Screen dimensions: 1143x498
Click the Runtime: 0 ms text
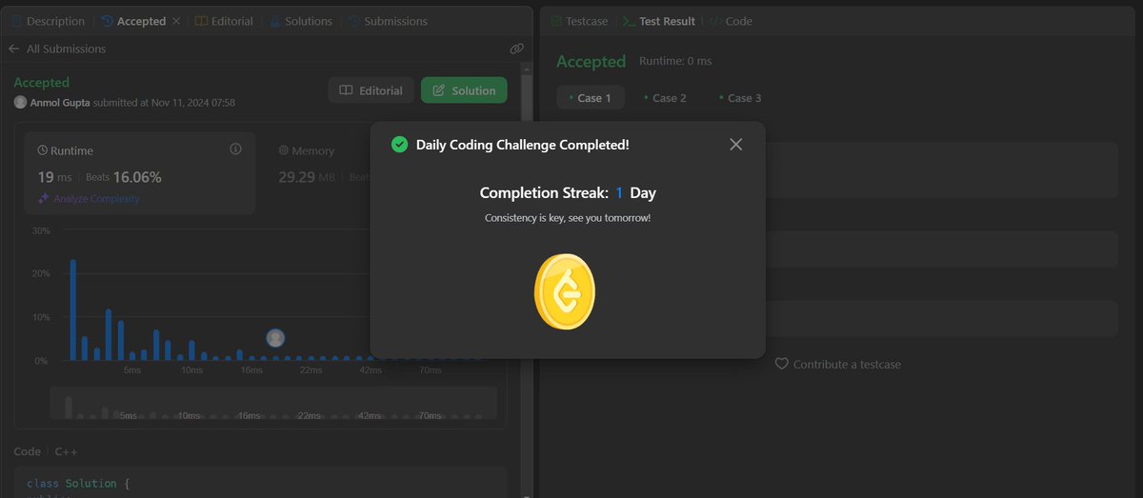[675, 61]
